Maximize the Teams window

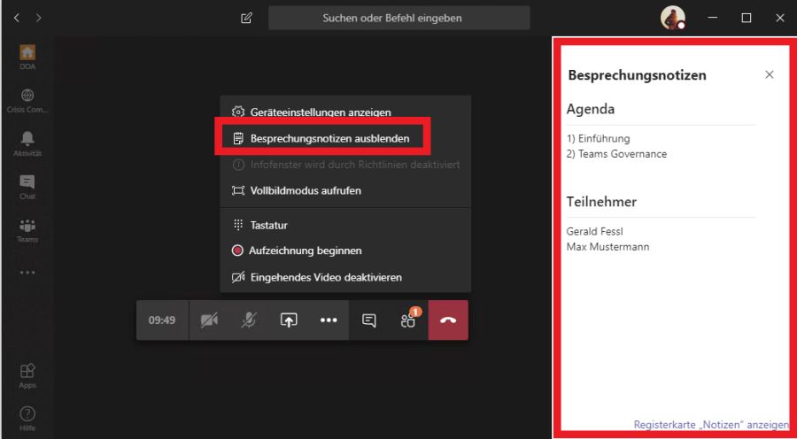pyautogui.click(x=747, y=19)
